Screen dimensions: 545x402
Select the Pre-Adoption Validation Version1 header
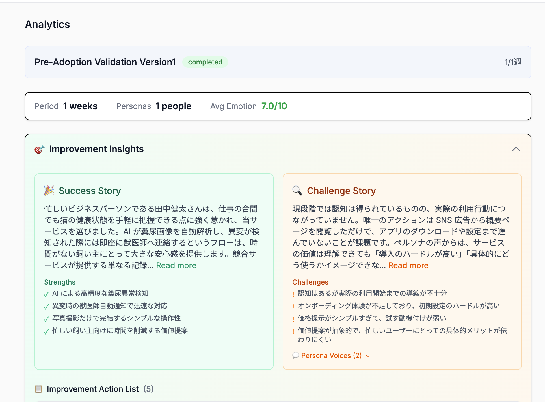click(x=105, y=62)
